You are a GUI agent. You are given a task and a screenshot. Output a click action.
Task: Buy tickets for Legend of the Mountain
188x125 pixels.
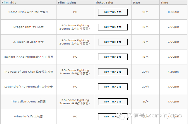(113, 87)
